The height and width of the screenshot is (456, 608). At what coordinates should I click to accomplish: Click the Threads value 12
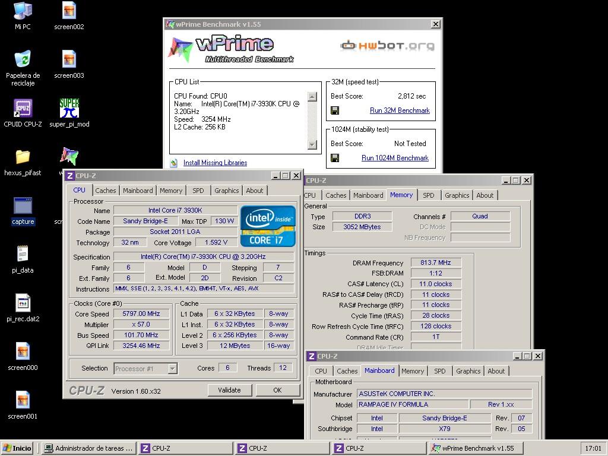point(283,368)
